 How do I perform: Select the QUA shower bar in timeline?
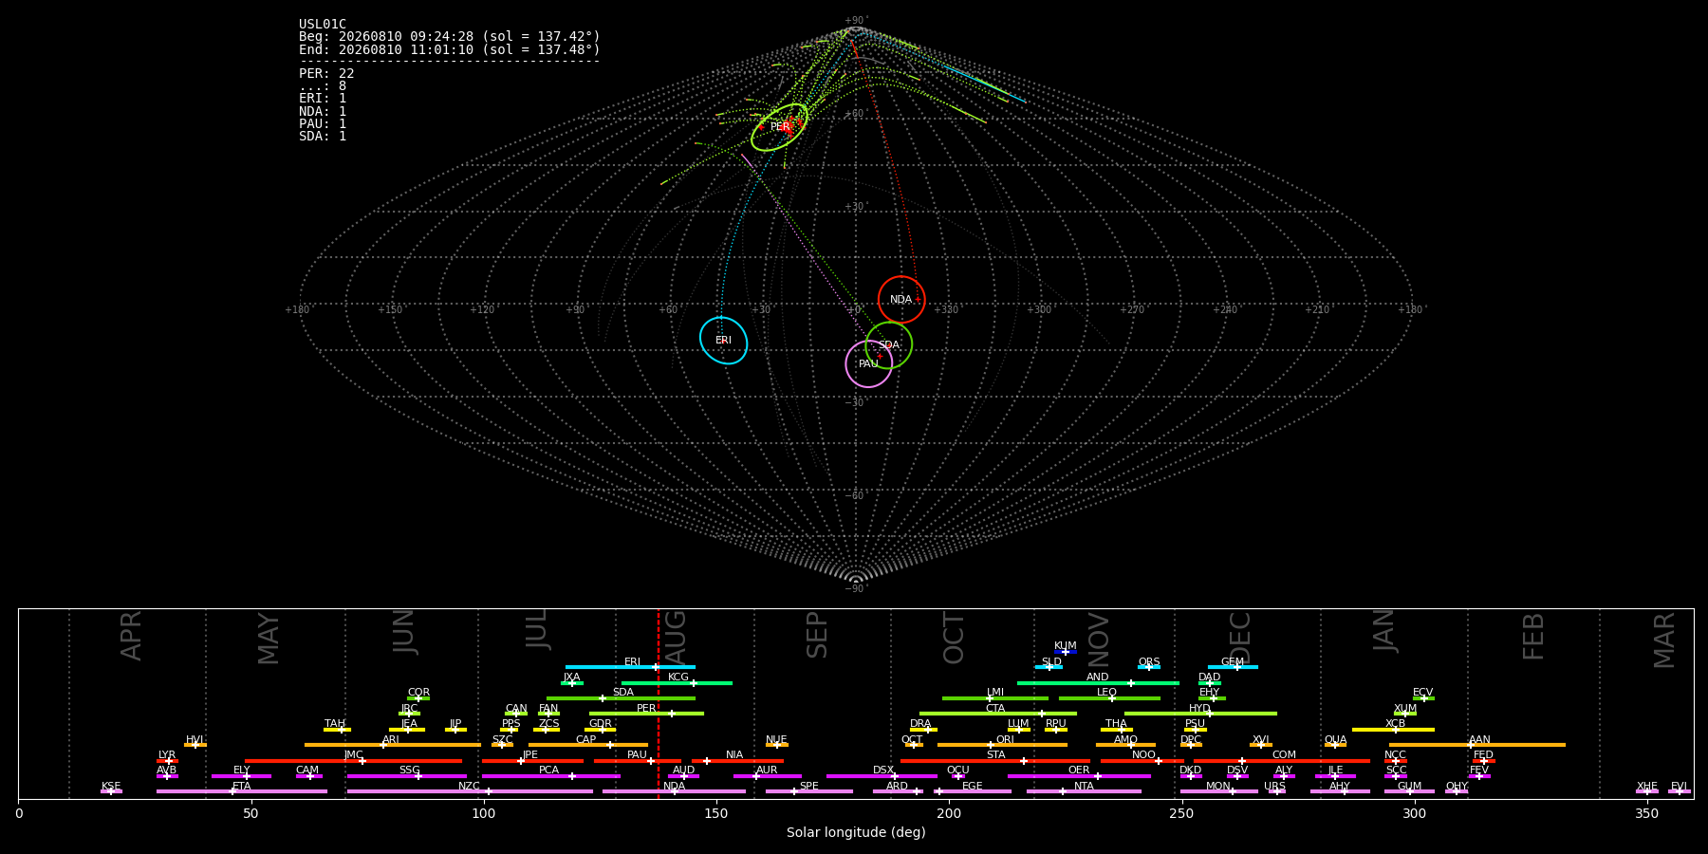(x=1335, y=745)
